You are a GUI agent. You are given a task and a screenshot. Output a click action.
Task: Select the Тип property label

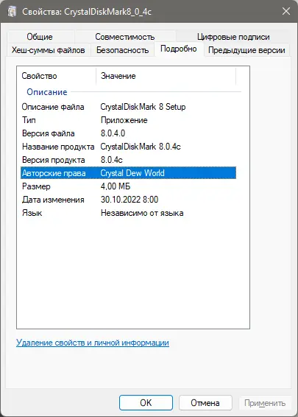(x=29, y=120)
